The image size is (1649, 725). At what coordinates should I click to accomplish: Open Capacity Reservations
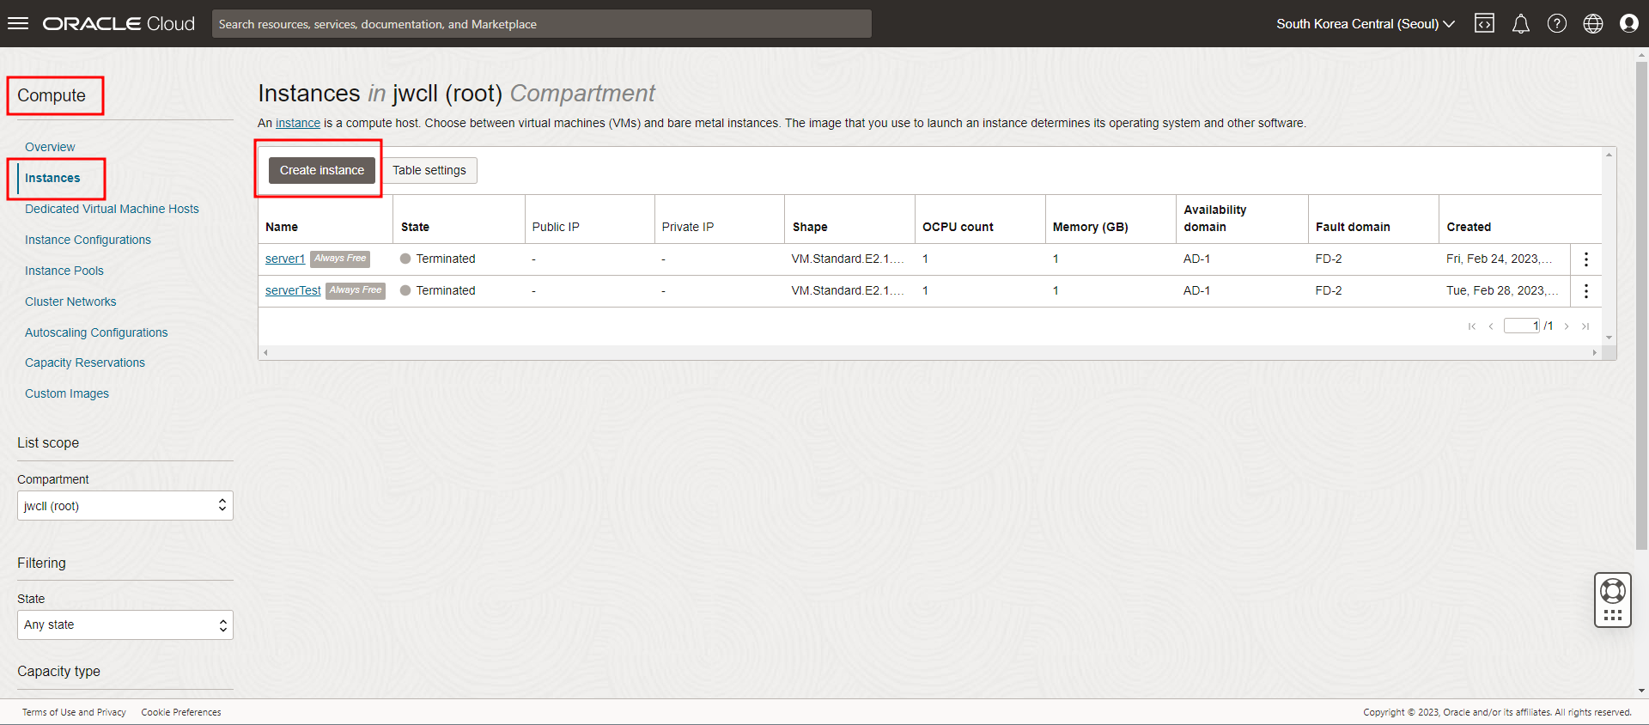tap(85, 362)
